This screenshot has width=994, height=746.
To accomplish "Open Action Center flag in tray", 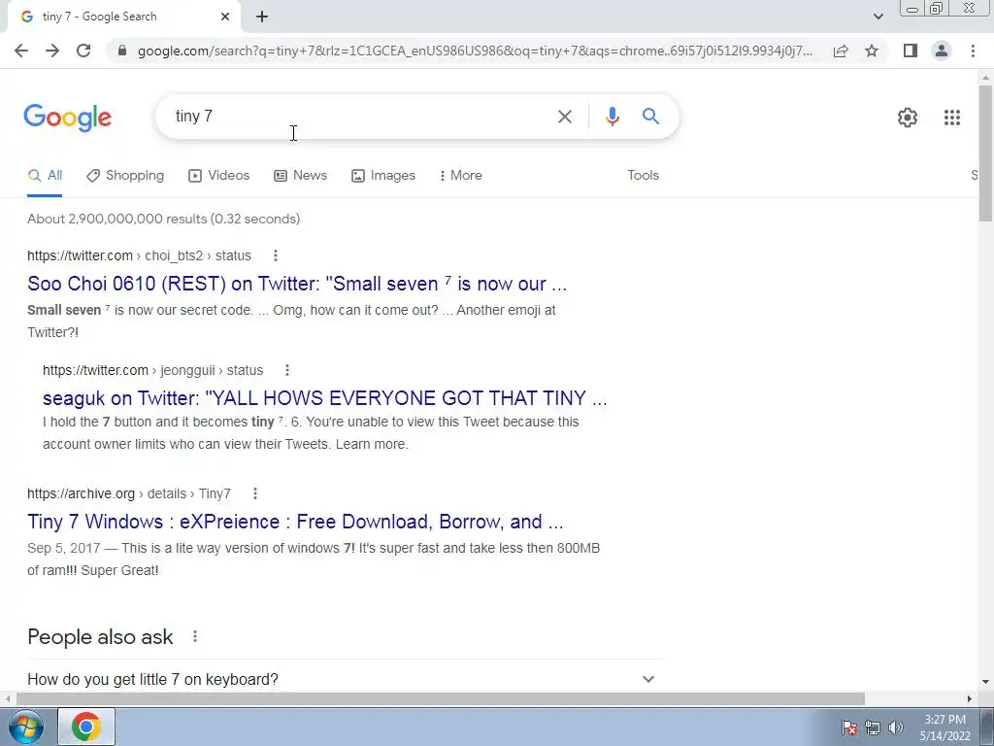I will coord(848,728).
